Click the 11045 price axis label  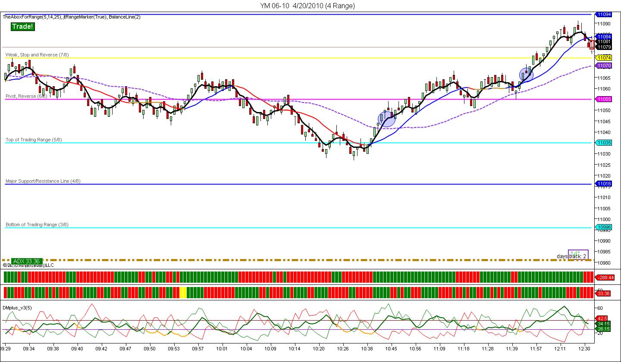pyautogui.click(x=604, y=121)
